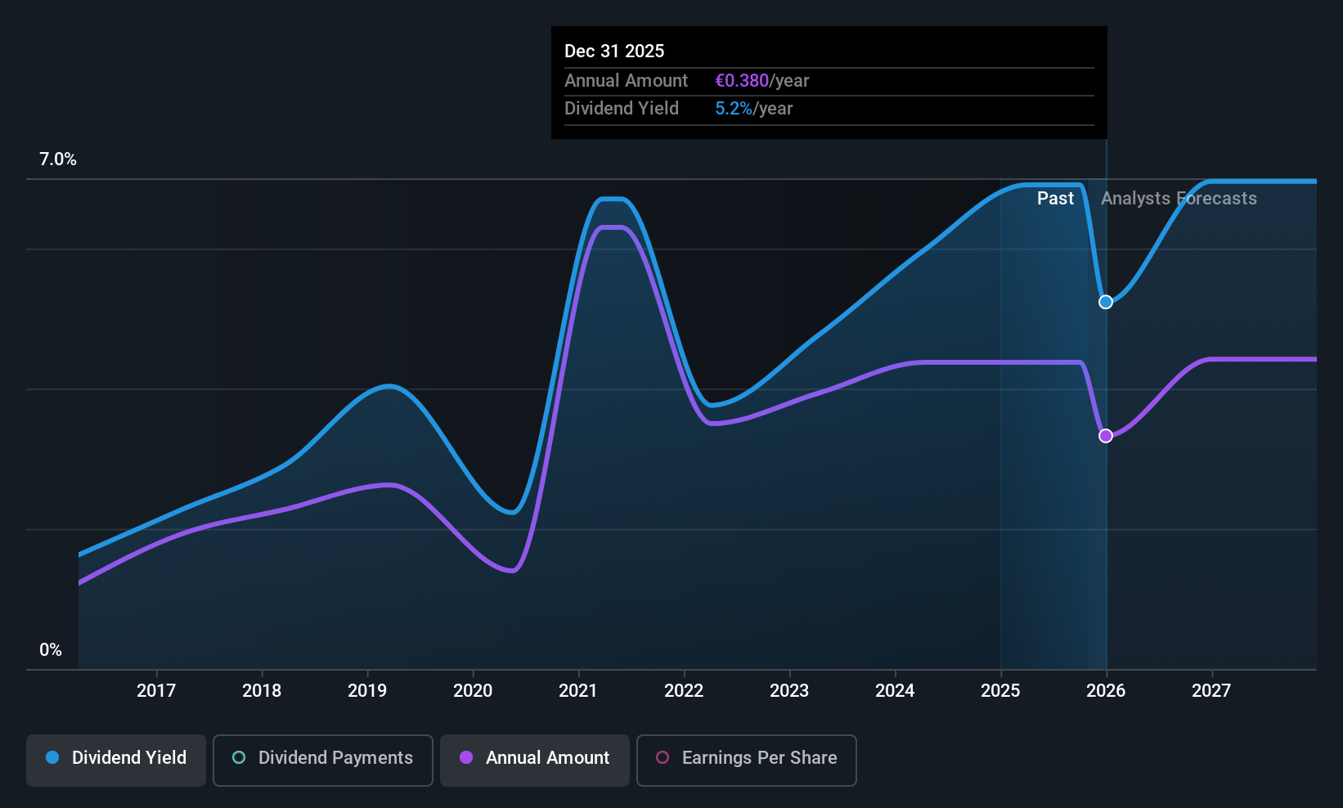1343x808 pixels.
Task: Click the 5.2%/year yield value in tooltip
Action: click(752, 108)
